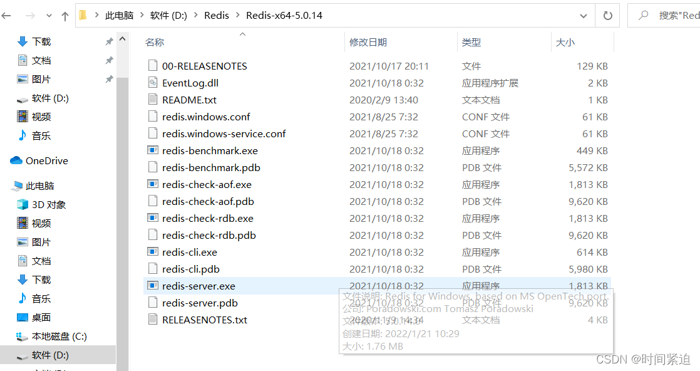Select redis-server.exe application icon

[x=153, y=286]
